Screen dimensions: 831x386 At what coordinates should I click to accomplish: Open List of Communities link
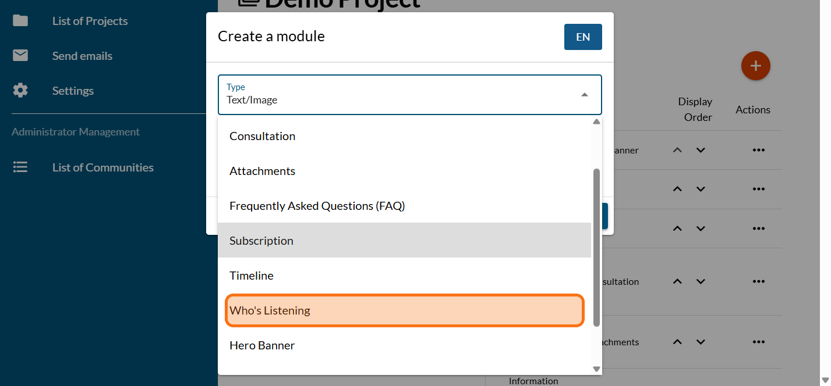(102, 167)
